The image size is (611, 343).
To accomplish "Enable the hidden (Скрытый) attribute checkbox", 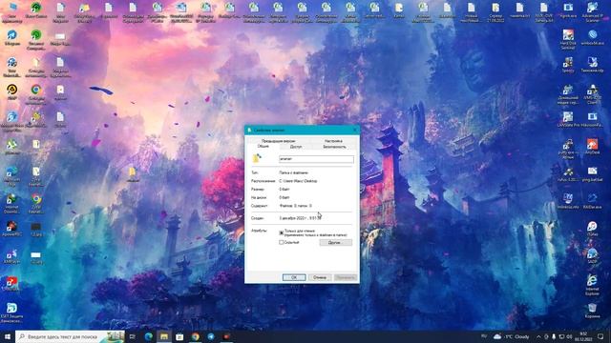I will coord(281,242).
